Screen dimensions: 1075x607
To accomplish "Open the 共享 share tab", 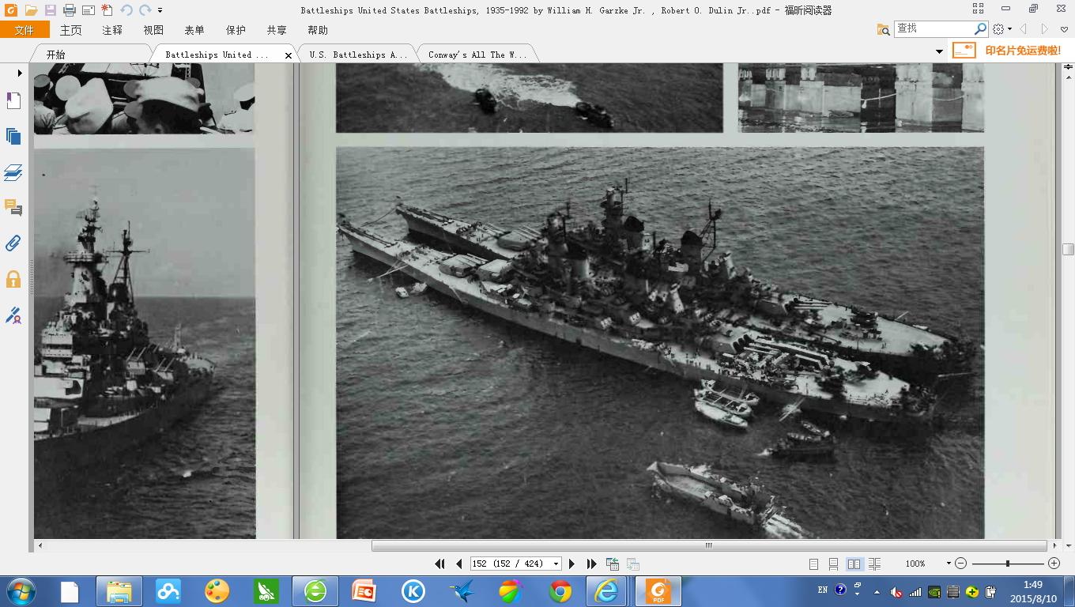I will tap(277, 30).
